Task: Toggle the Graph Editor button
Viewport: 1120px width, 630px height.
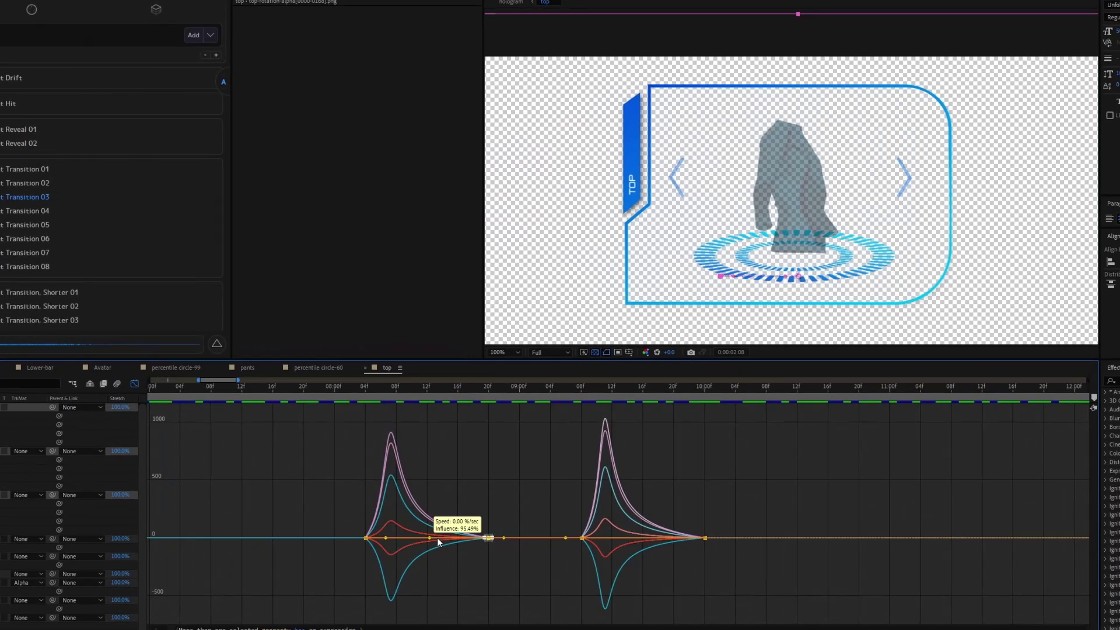Action: 135,384
